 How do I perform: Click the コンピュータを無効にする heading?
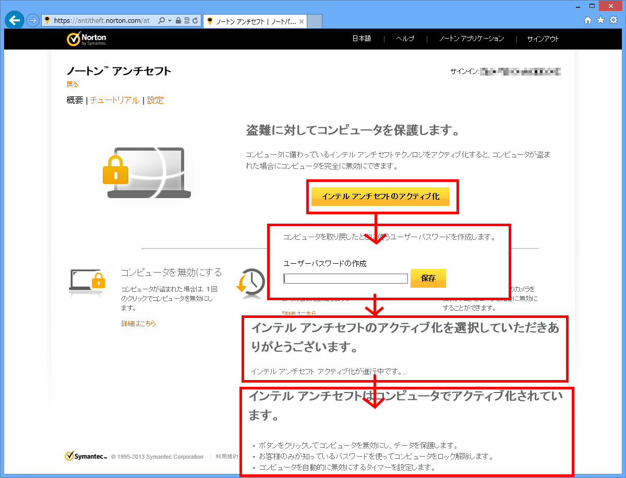point(171,272)
